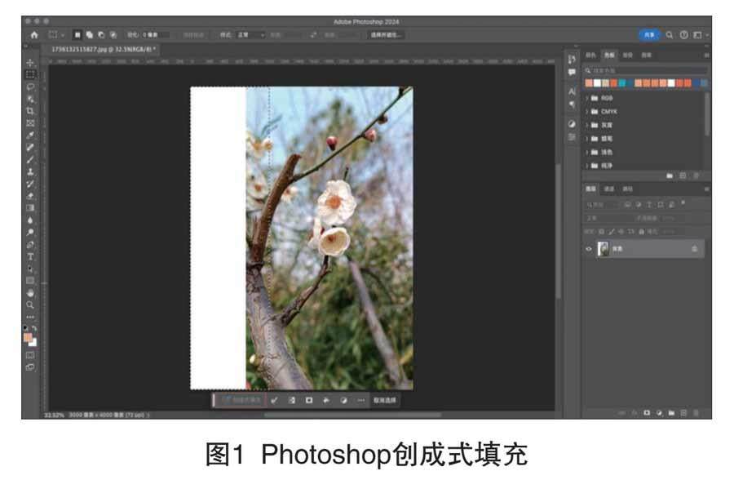This screenshot has width=734, height=480.
Task: Edit the feather value field
Action: 156,35
